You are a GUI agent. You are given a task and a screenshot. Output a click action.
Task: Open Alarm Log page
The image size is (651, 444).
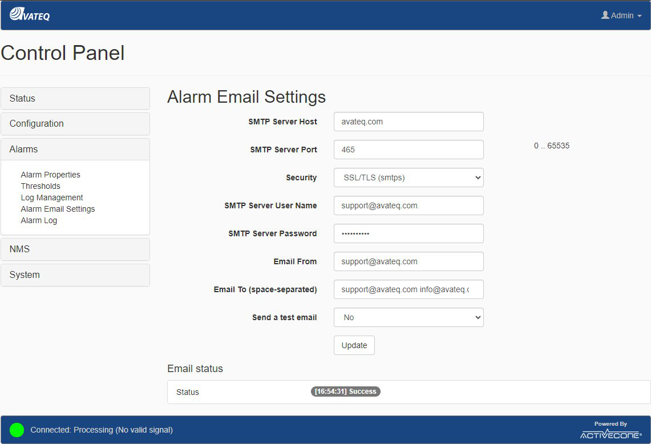point(39,220)
